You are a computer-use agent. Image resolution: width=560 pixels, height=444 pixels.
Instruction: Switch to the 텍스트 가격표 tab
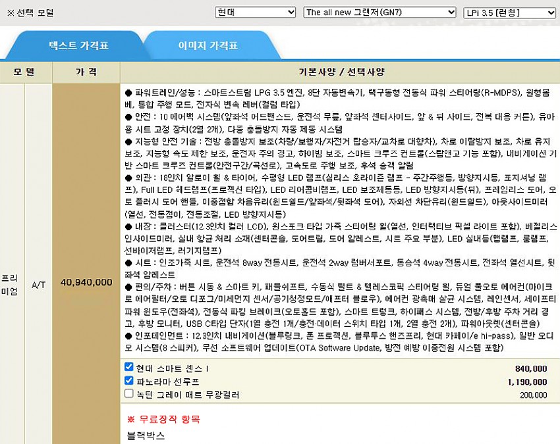pos(79,46)
